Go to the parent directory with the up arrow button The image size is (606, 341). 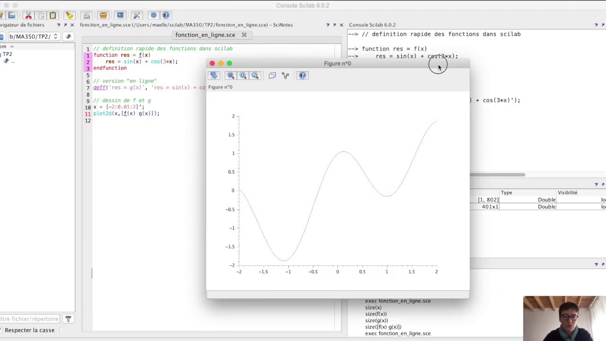[68, 36]
